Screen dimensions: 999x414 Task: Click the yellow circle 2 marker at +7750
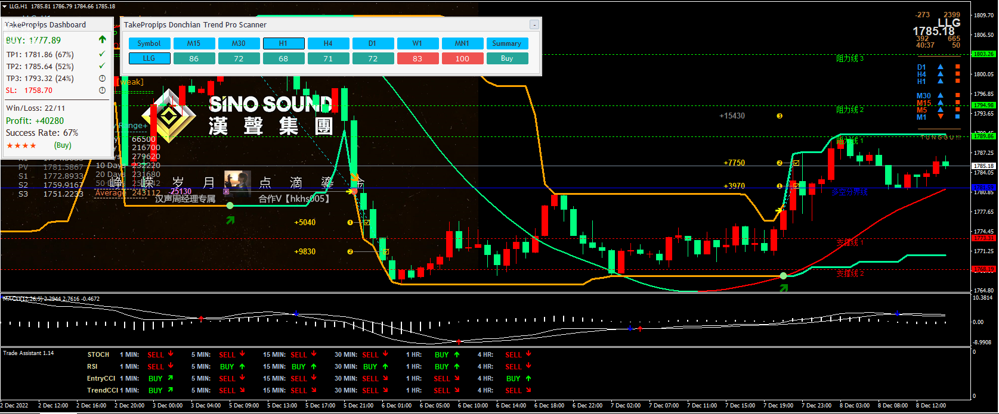[x=780, y=163]
